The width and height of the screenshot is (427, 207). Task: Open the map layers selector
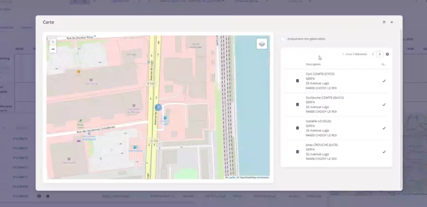[262, 43]
